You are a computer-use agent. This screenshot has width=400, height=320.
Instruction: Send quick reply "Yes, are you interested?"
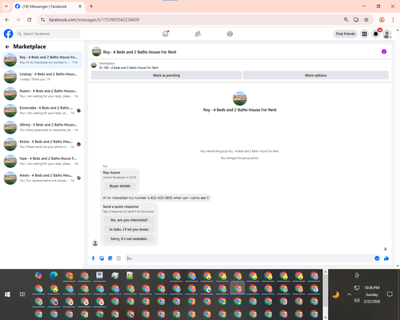click(129, 220)
